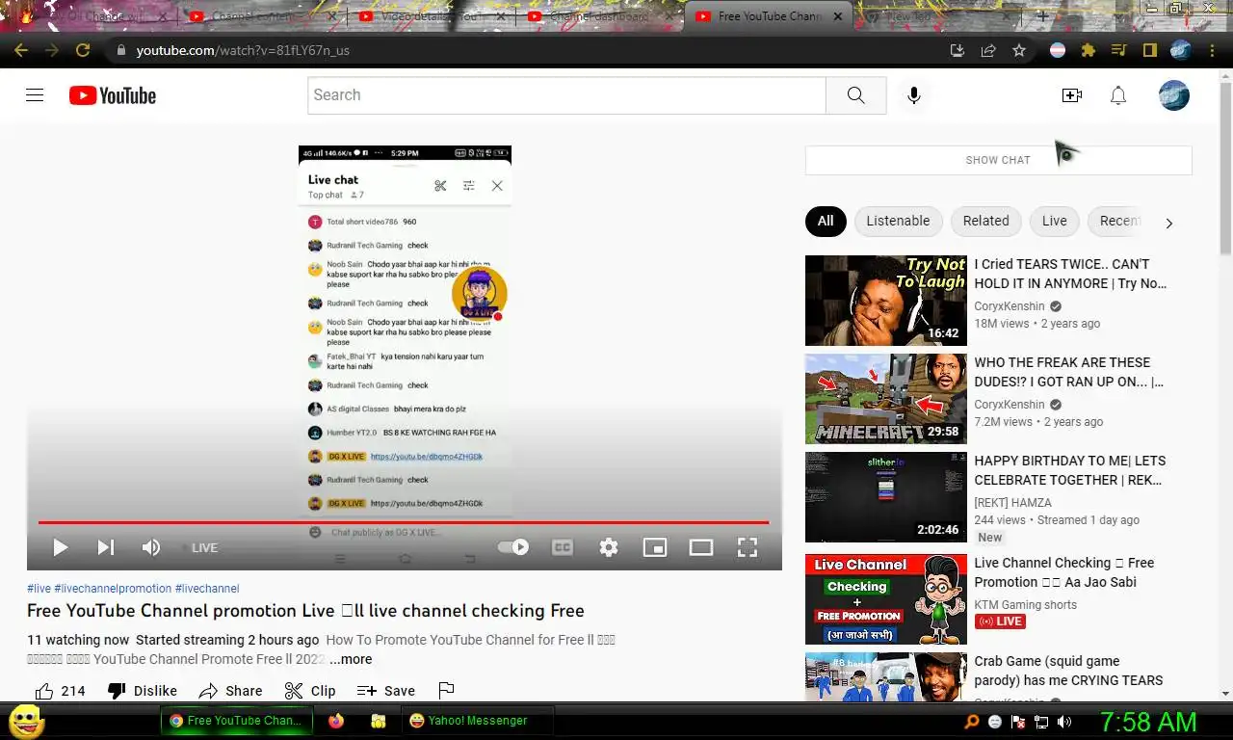Click the #live hashtag
The width and height of the screenshot is (1233, 740).
[x=39, y=589]
